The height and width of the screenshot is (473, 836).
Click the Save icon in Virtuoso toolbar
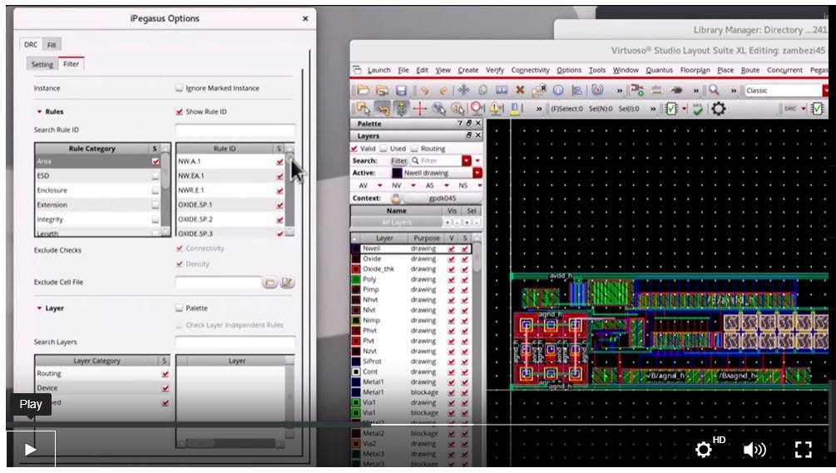click(x=401, y=90)
